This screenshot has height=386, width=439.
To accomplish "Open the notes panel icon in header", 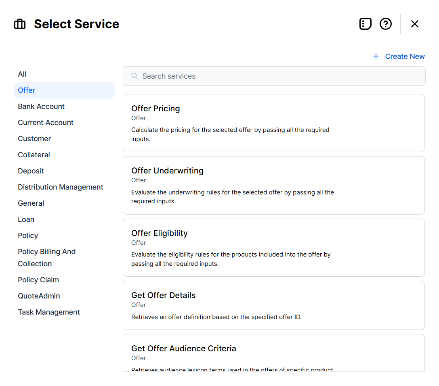I will 365,24.
